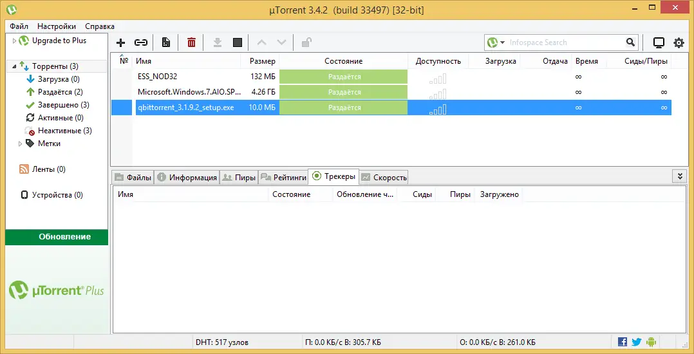The width and height of the screenshot is (694, 354).
Task: Sort by Сиды/Пиры column header
Action: (x=639, y=61)
